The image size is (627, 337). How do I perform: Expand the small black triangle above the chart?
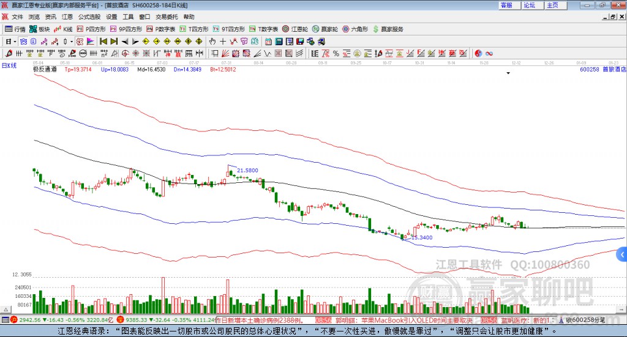(508, 73)
